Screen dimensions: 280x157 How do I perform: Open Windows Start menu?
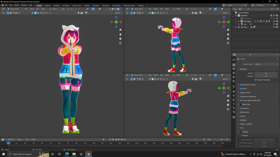tap(3, 154)
